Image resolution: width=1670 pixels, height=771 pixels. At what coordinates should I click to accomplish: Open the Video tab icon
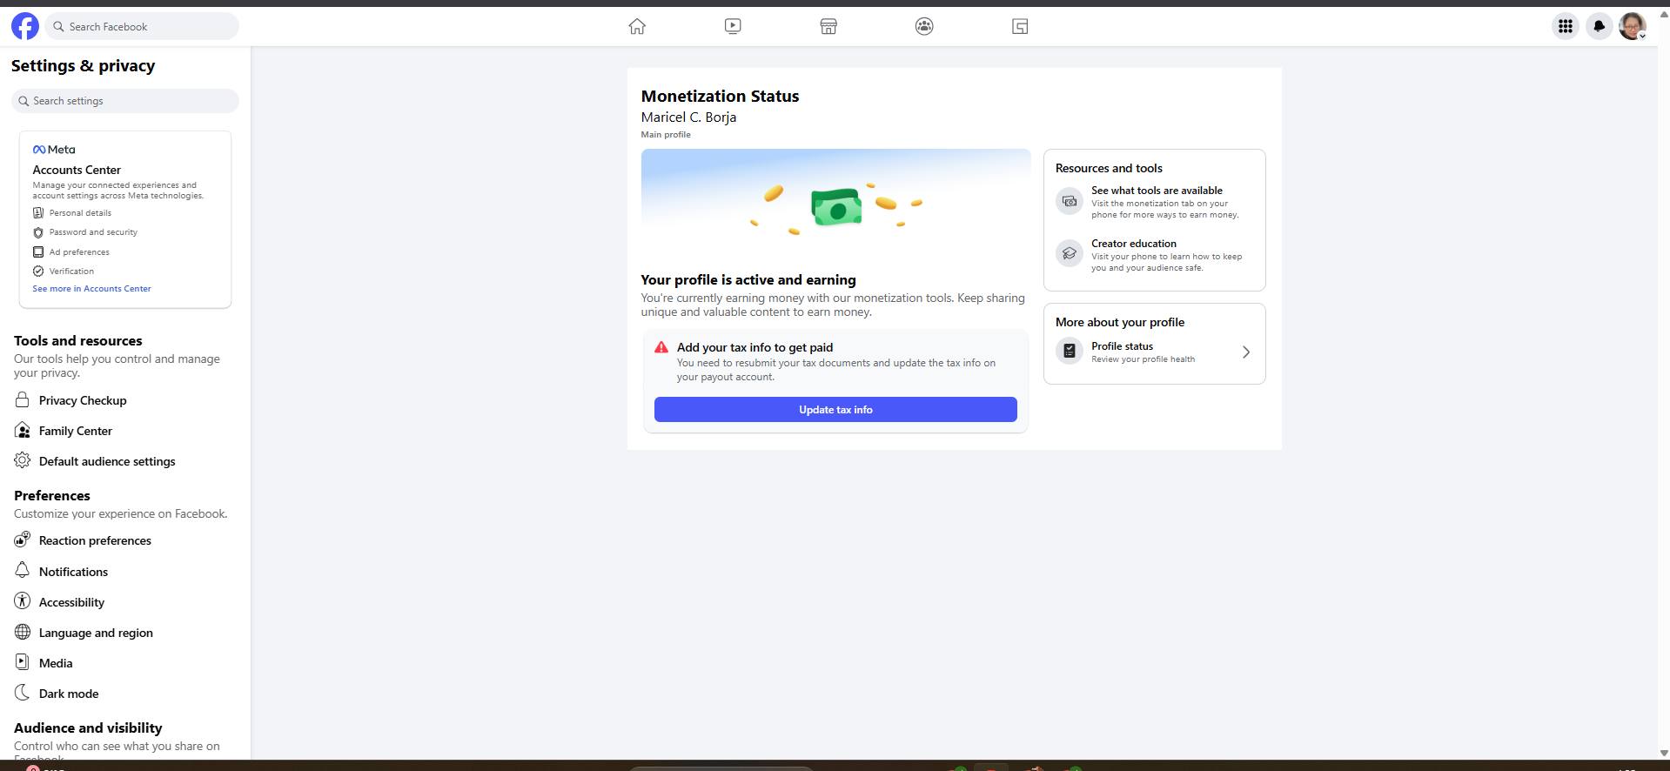(733, 26)
